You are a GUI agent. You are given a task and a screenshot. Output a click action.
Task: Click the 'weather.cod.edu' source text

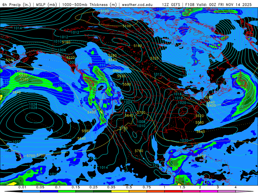coord(137,5)
